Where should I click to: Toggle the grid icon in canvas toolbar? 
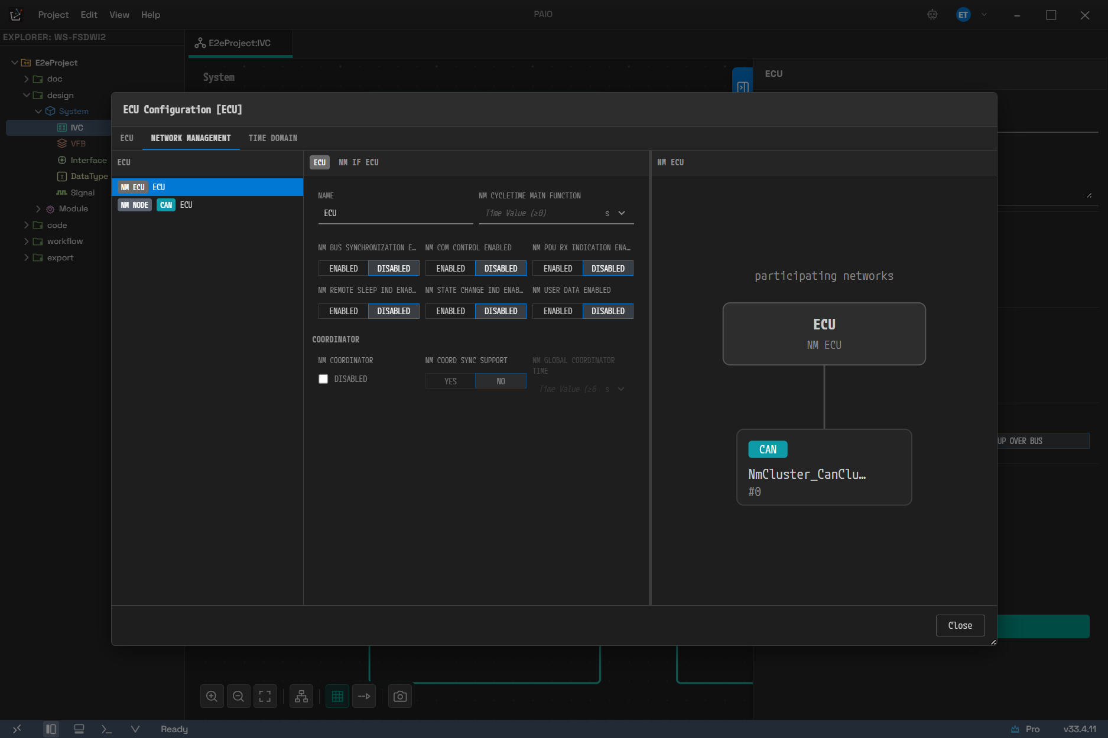[x=337, y=697]
